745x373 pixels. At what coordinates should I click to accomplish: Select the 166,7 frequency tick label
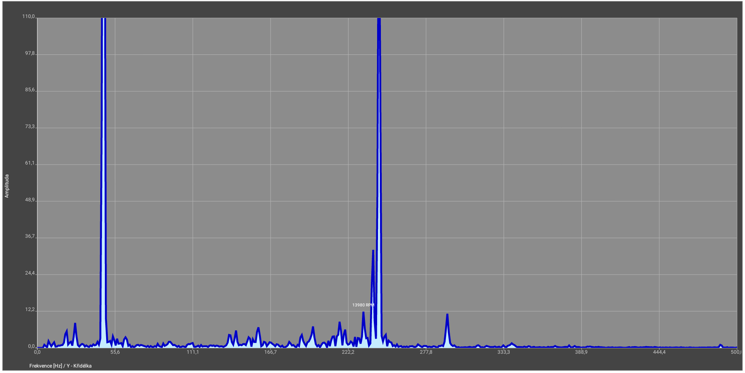click(x=270, y=352)
